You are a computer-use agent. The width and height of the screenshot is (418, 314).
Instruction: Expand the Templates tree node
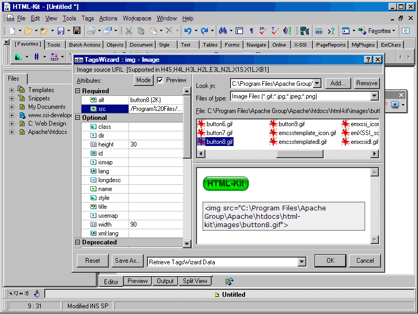[x=11, y=90]
